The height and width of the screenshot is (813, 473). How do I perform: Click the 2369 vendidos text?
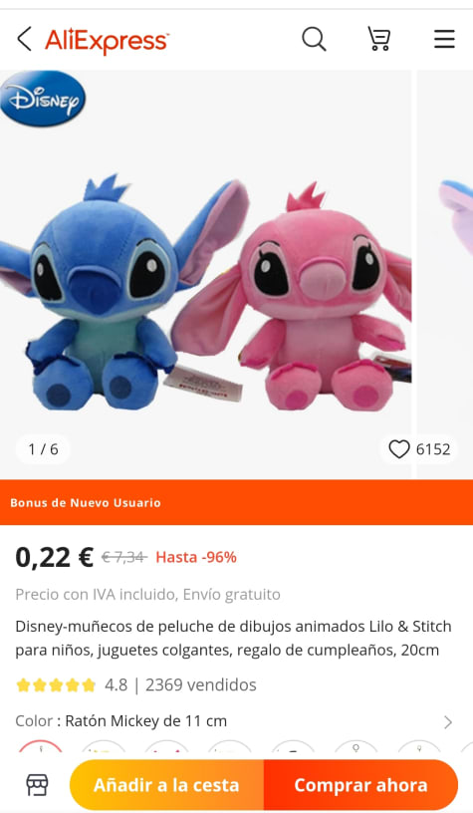point(201,684)
